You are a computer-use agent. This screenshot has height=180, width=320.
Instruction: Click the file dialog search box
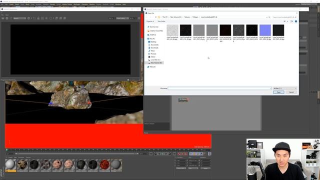(284, 17)
